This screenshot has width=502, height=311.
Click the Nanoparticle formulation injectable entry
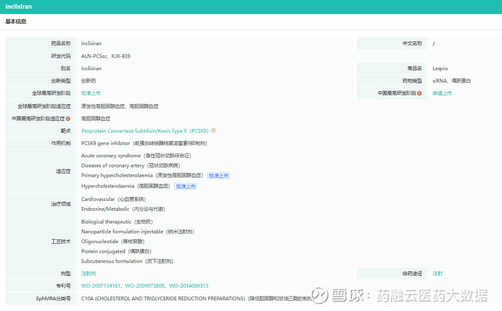pyautogui.click(x=137, y=231)
